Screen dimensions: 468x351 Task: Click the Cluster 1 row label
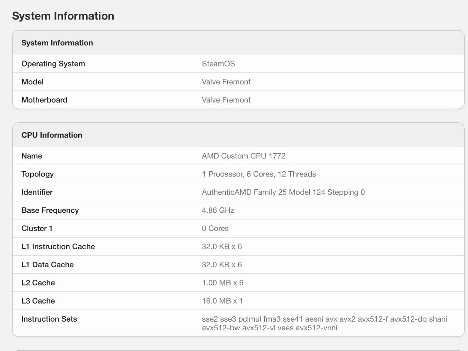tap(37, 228)
